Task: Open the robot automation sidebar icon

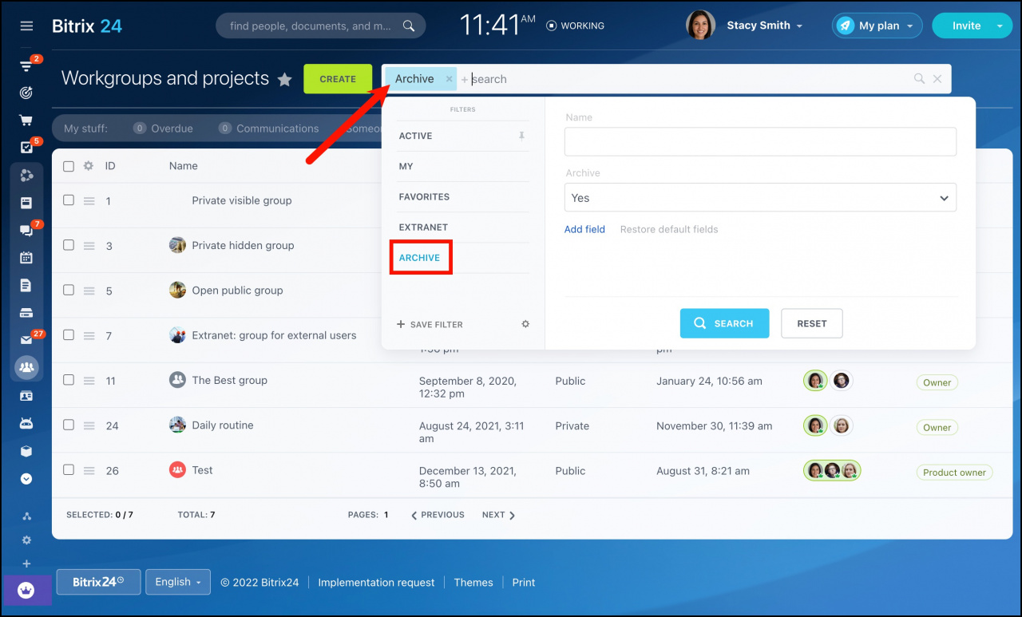Action: 26,423
